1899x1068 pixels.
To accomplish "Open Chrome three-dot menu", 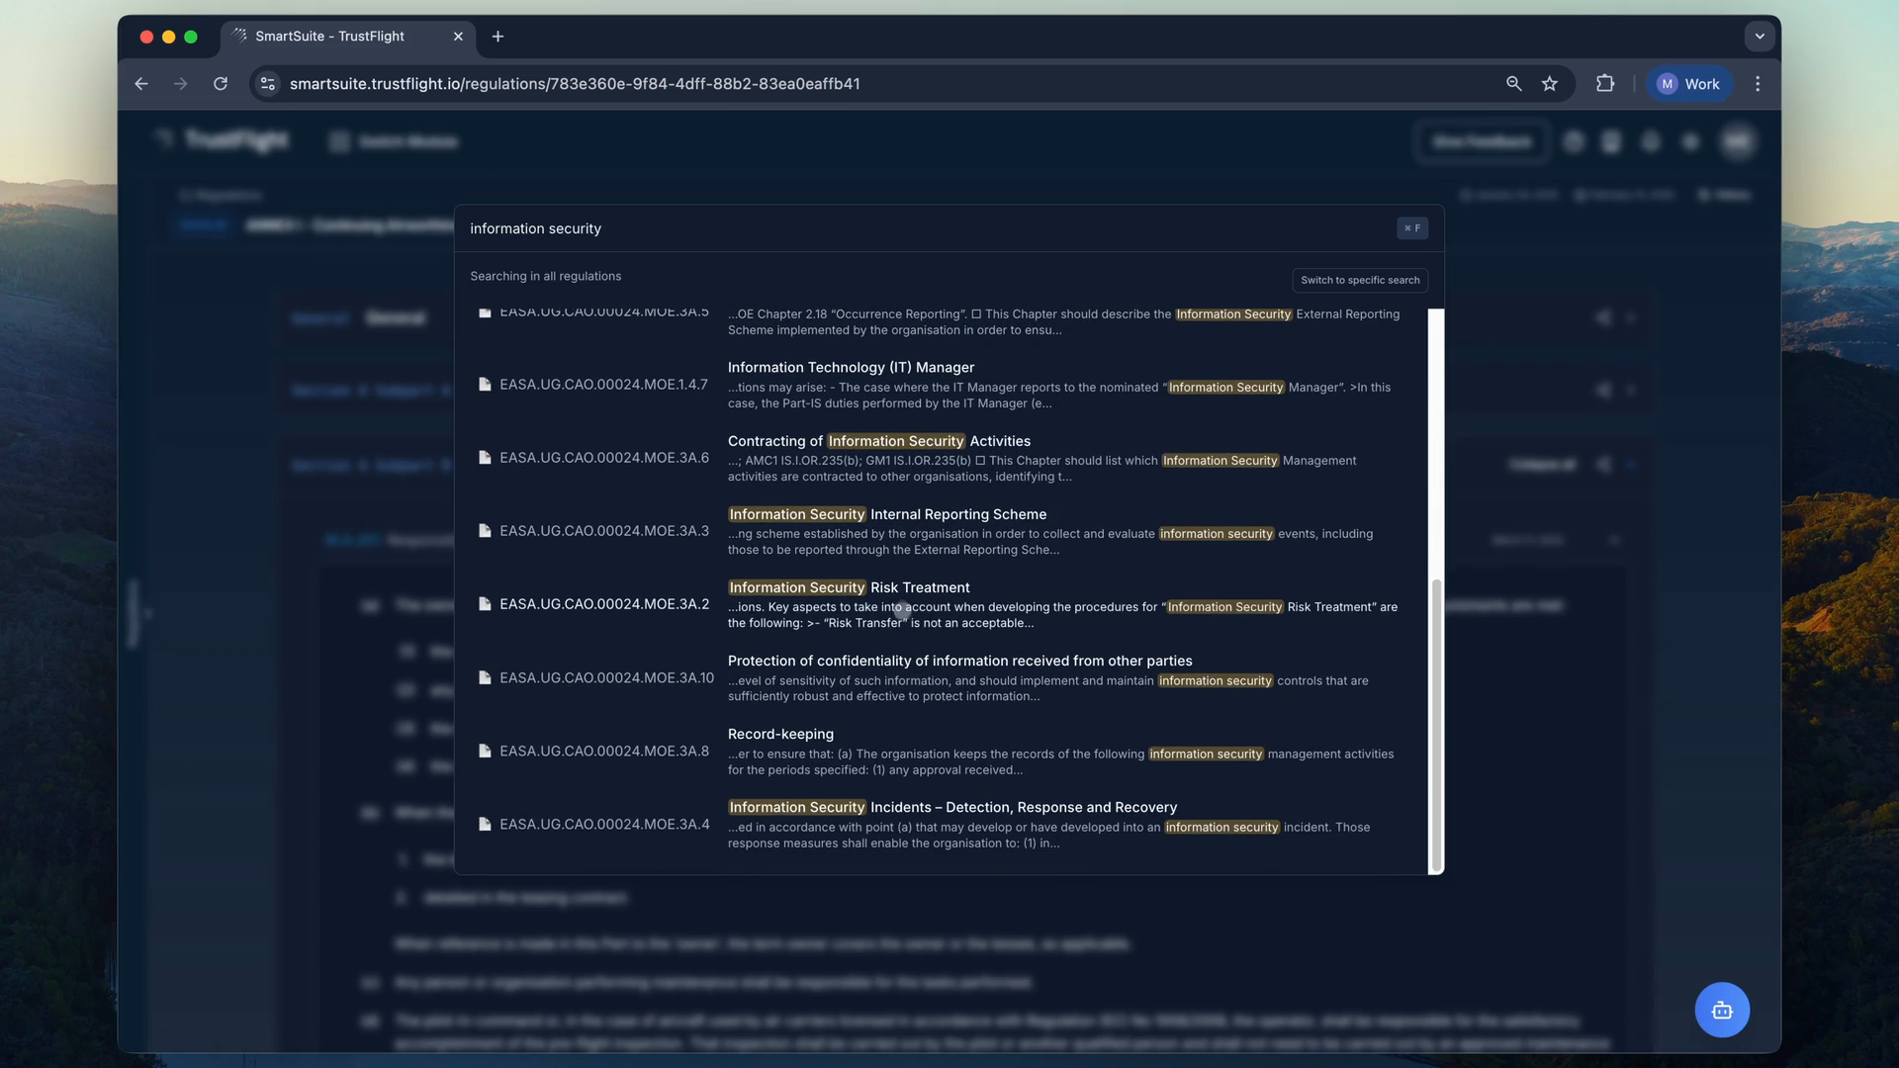I will coord(1758,84).
